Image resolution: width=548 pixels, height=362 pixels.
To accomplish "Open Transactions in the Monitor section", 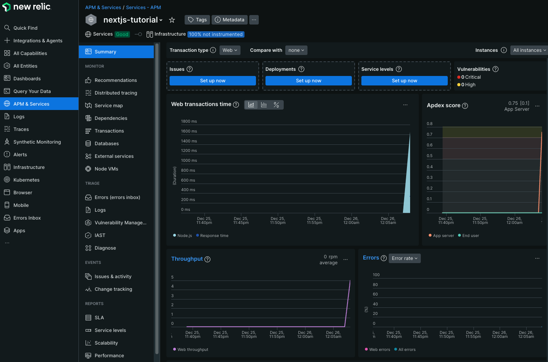I will [x=116, y=131].
